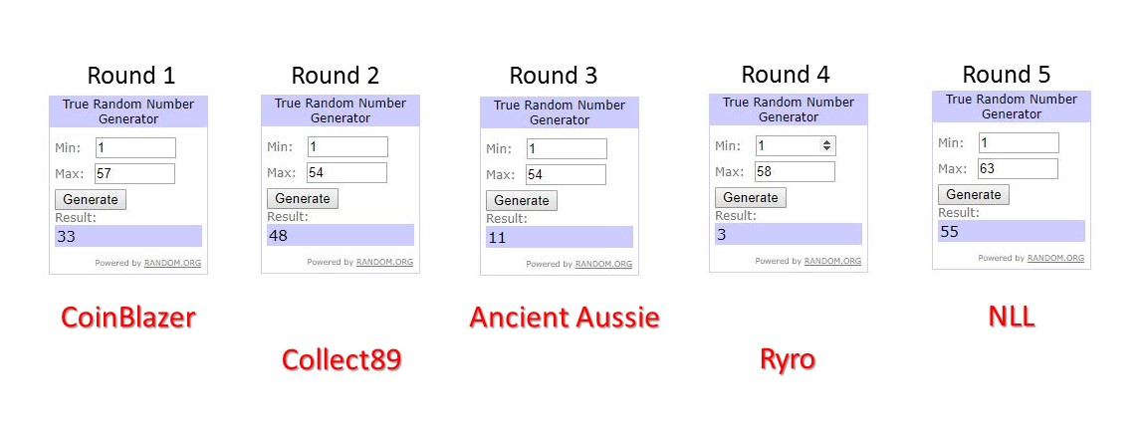Visit RANDOM.ORG from the Round 5 widget
1147x430 pixels.
click(x=1056, y=258)
